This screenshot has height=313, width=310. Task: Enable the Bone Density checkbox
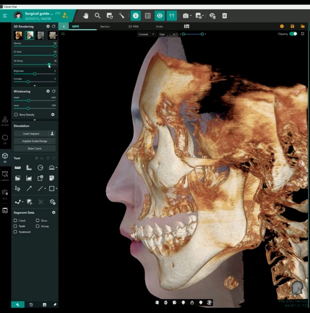click(x=16, y=114)
